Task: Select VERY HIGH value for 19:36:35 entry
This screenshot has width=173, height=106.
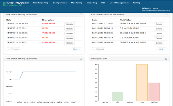Action: pos(48,33)
